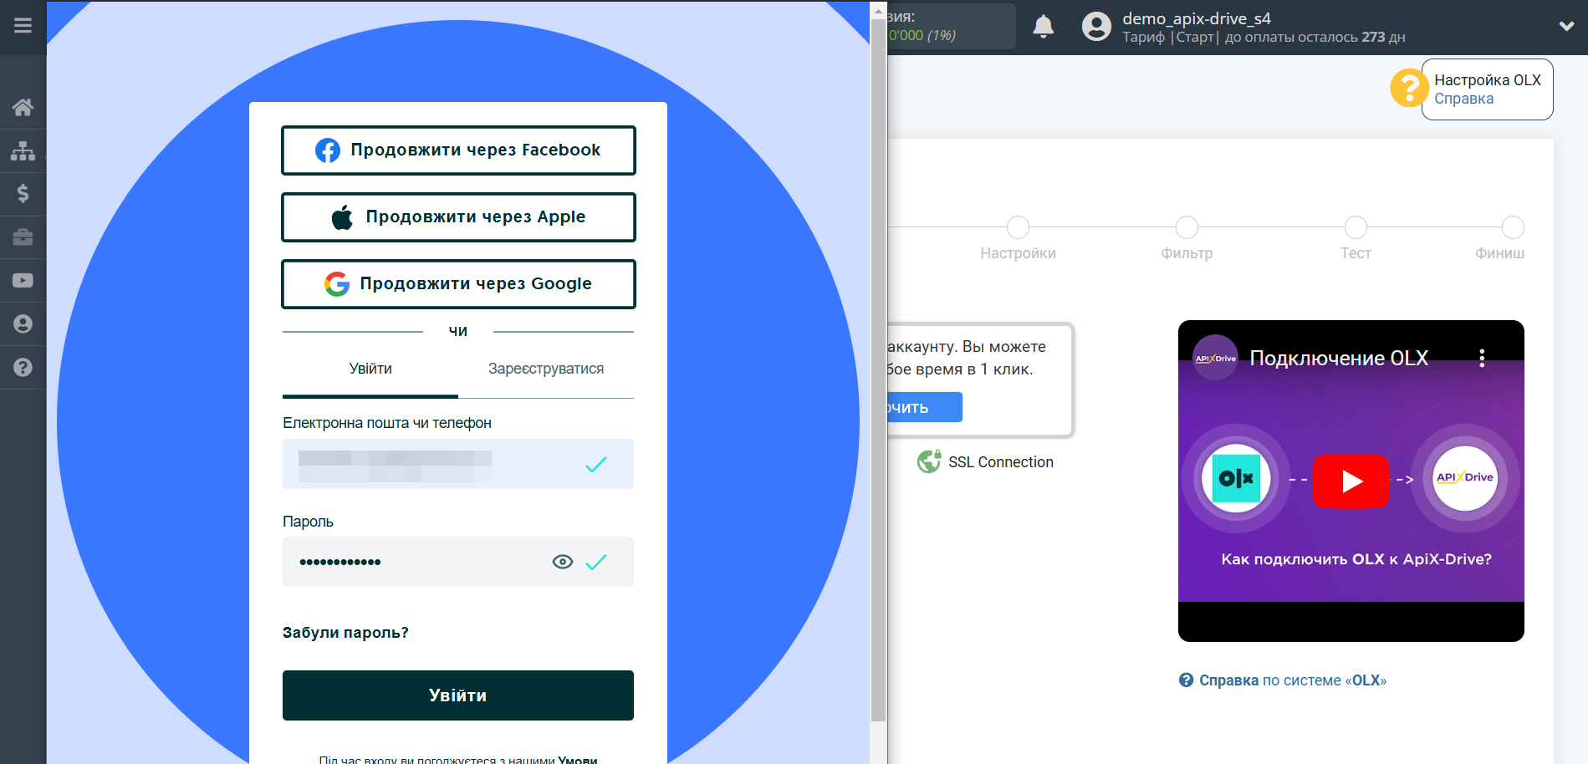Viewport: 1588px width, 764px height.
Task: Open the briefcase icon in sidebar
Action: click(x=23, y=237)
